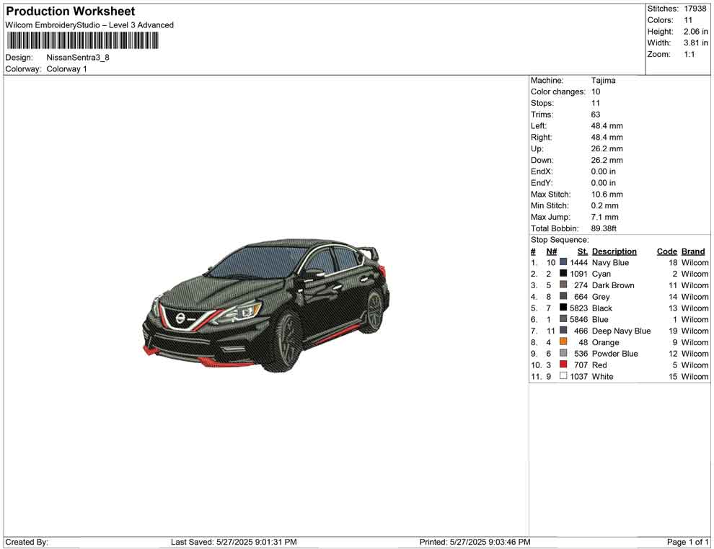The width and height of the screenshot is (714, 549).
Task: Select the Black 5823 color swatch
Action: [563, 308]
